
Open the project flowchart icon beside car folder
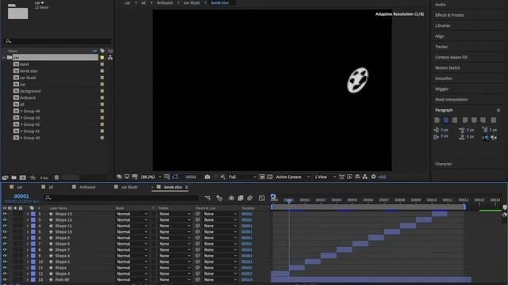110,57
